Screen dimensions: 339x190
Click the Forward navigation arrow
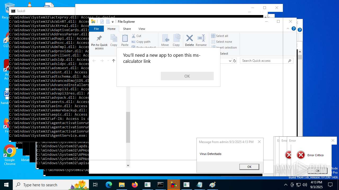click(102, 61)
